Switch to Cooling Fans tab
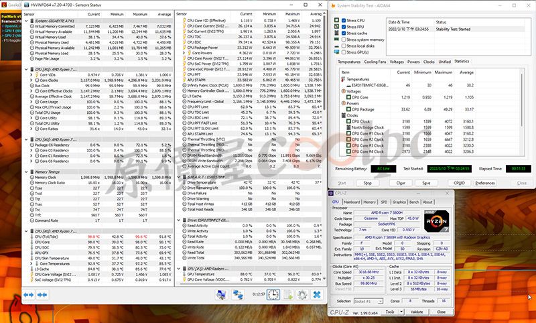This screenshot has height=323, width=536. 375,62
